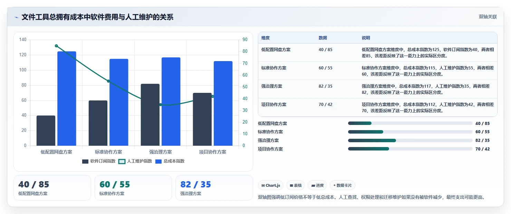Click the 标准协作方案 x-axis label

click(108, 152)
